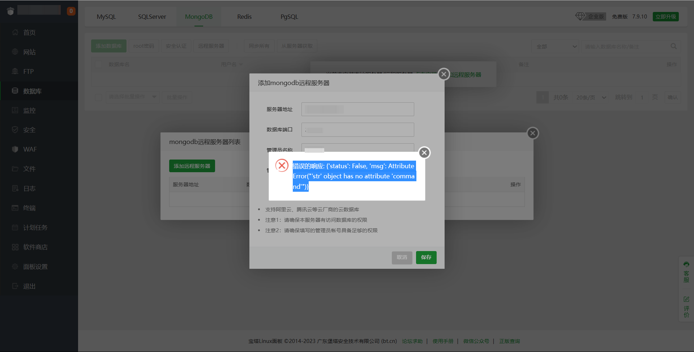Toggle the bottom batch-select checkbox
Screen dimensions: 694x352
coord(98,97)
